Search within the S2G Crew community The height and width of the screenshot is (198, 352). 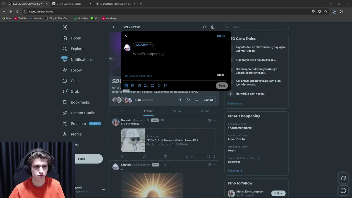click(x=204, y=27)
